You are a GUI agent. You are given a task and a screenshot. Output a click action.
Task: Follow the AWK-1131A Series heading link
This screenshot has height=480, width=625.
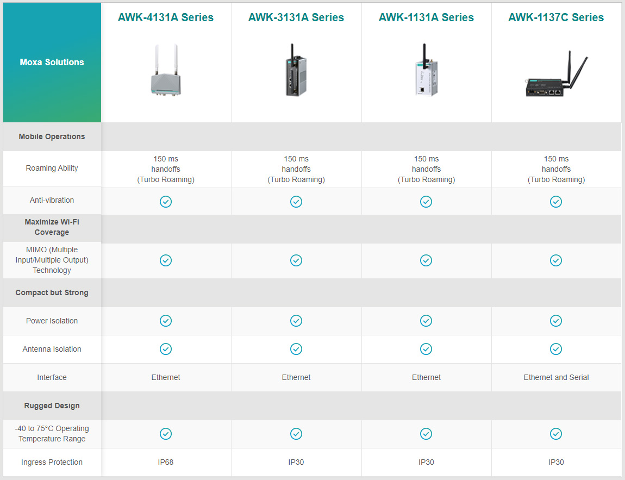point(426,17)
